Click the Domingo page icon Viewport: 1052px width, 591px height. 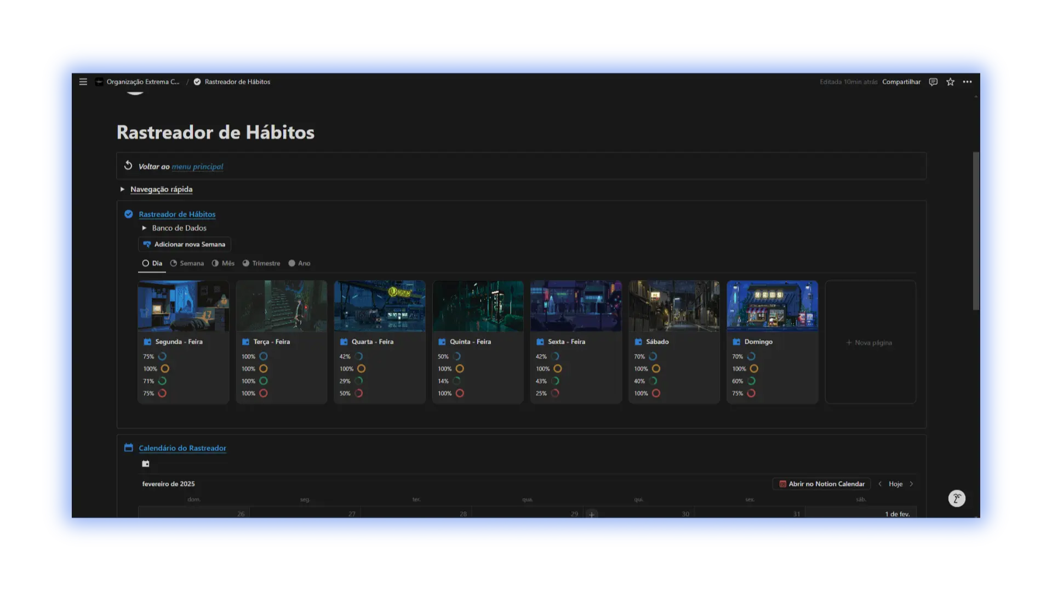(x=736, y=341)
